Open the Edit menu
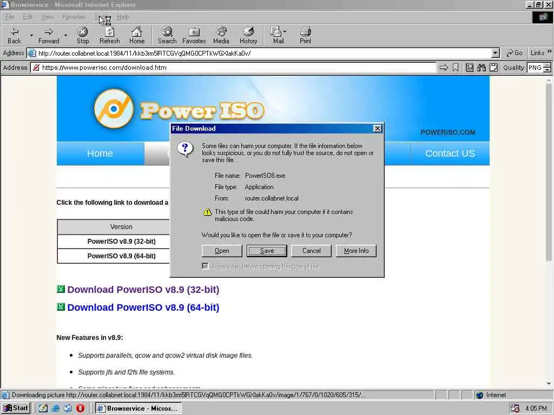The height and width of the screenshot is (415, 554). [x=27, y=17]
